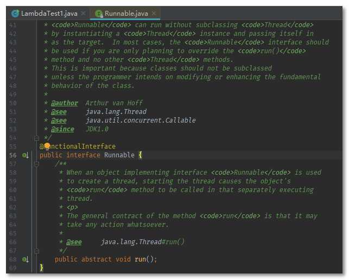Viewport: 349px width, 280px height.
Task: Click the class icon on the LambdaTest1.java tab
Action: pos(15,13)
